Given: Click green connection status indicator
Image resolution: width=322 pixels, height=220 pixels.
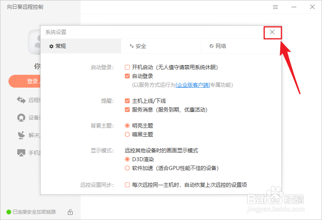Looking at the screenshot, I should click(x=9, y=212).
